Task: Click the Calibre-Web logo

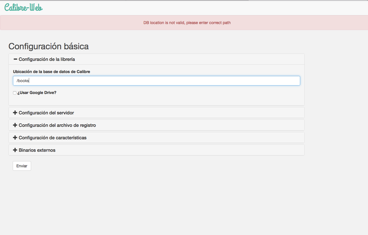Action: pyautogui.click(x=23, y=7)
